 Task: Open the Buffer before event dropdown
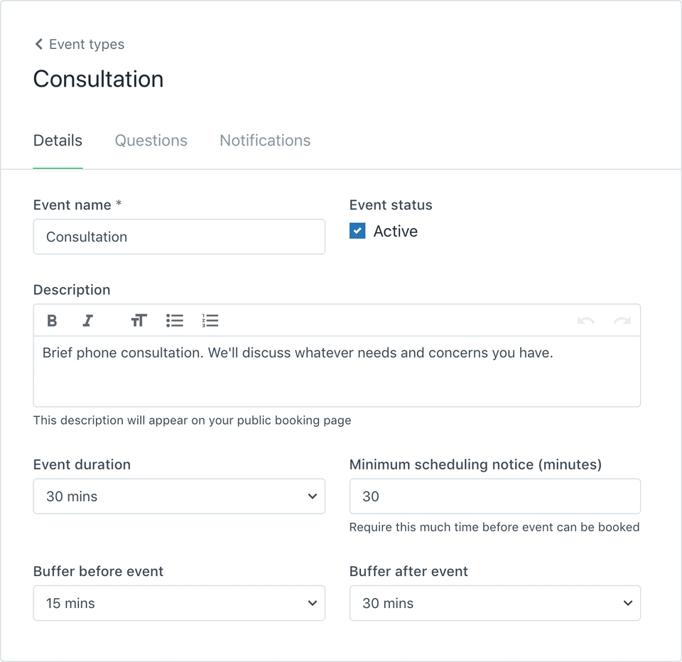(x=179, y=603)
